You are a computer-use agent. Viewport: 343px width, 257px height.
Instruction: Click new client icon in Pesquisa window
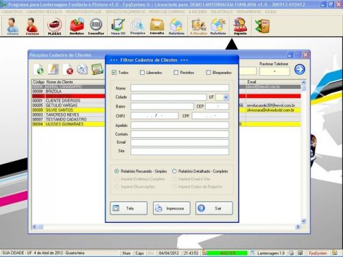[38, 69]
